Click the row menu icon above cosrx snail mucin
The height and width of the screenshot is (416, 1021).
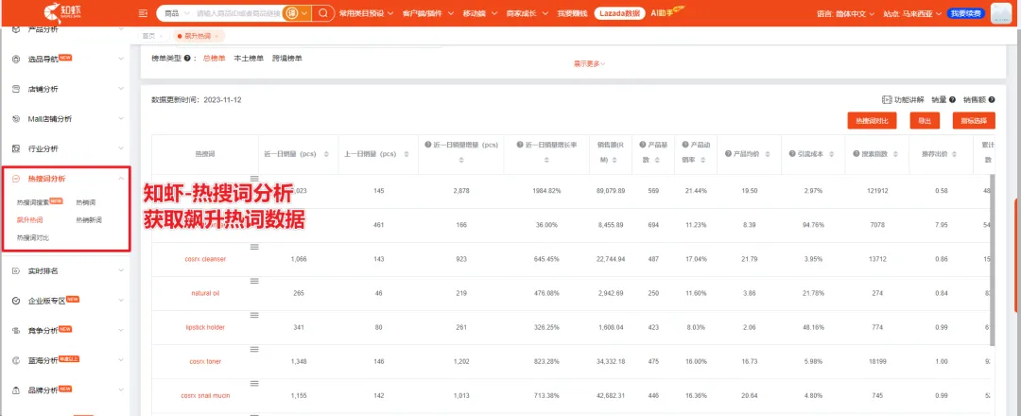254,384
